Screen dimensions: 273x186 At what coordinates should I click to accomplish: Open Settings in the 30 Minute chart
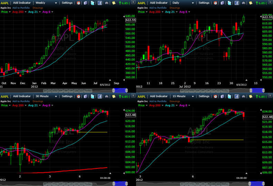[x=67, y=96]
